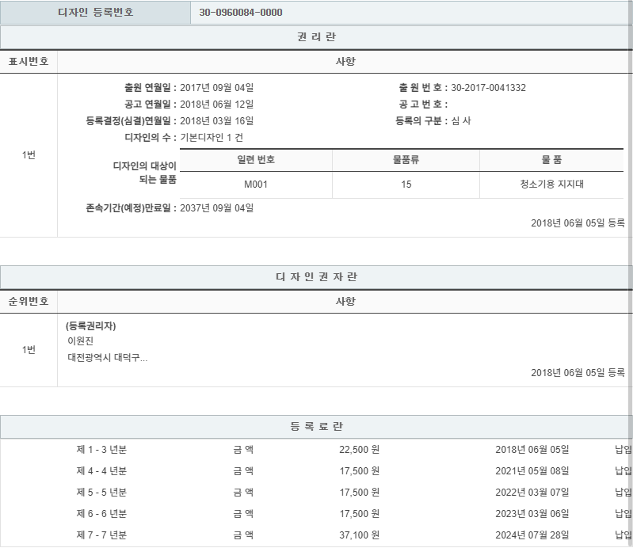Click the application date 2017년 09월 04일
Viewport: 633px width, 548px height.
pyautogui.click(x=216, y=88)
